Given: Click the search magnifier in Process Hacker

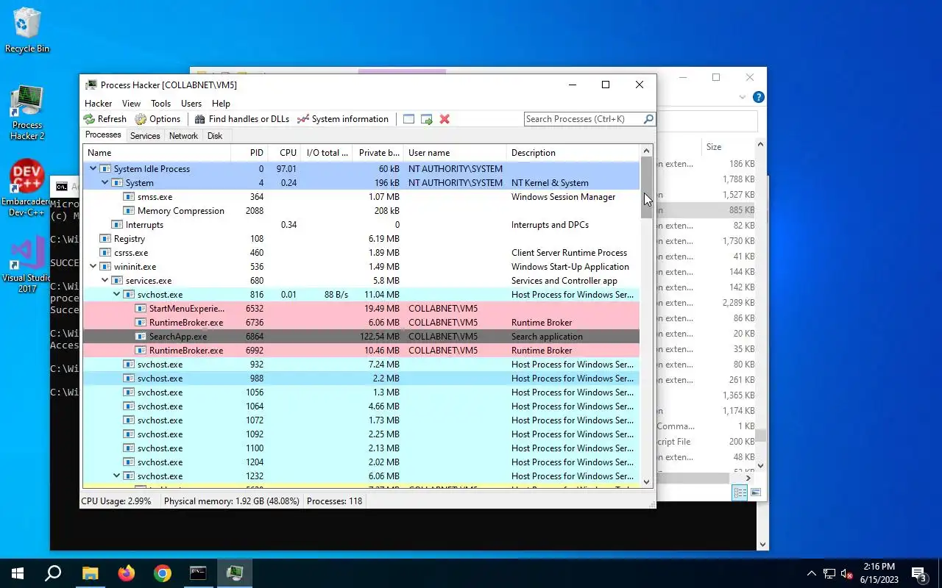Looking at the screenshot, I should (x=648, y=119).
